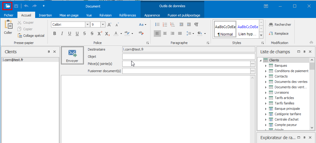The height and width of the screenshot is (143, 316).
Task: Switch to the Insertion ribbon tab
Action: (x=45, y=15)
